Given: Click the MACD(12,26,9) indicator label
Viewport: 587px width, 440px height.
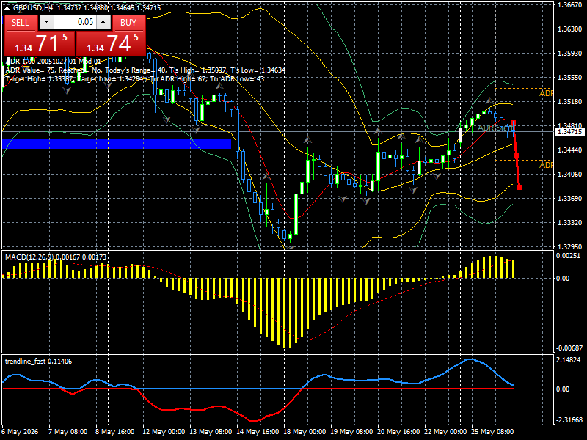Looking at the screenshot, I should (x=56, y=257).
